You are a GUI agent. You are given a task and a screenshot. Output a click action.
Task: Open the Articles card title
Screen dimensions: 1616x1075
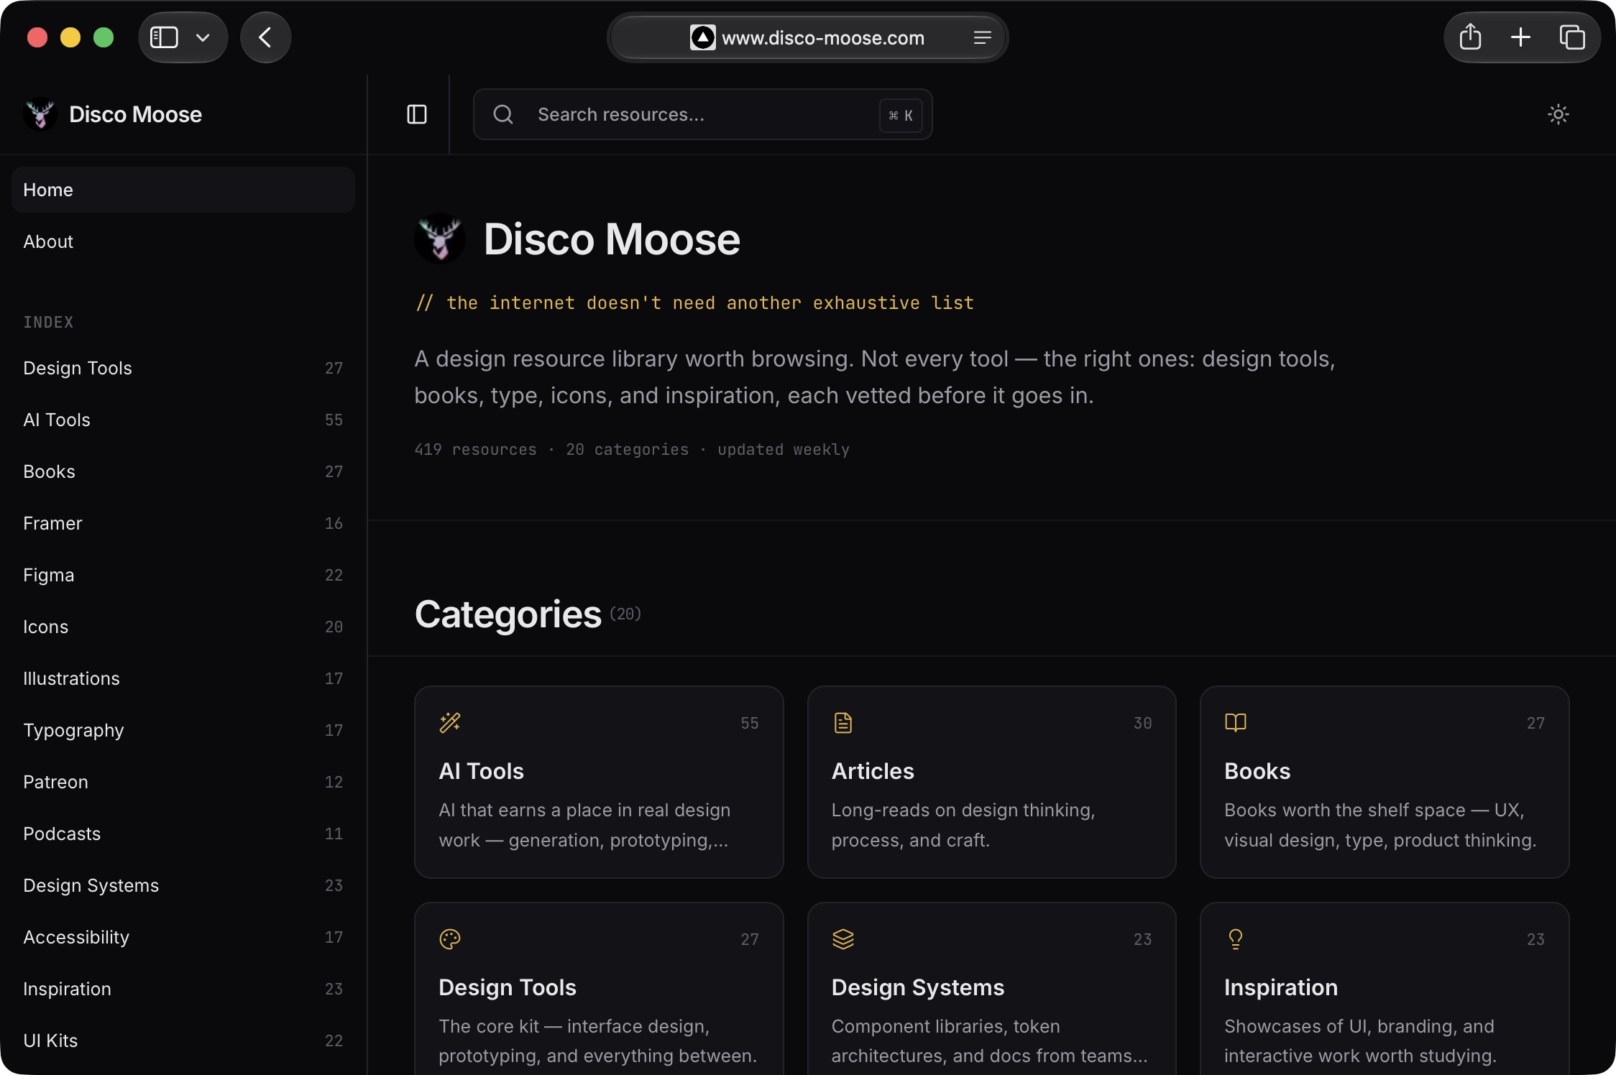coord(873,771)
